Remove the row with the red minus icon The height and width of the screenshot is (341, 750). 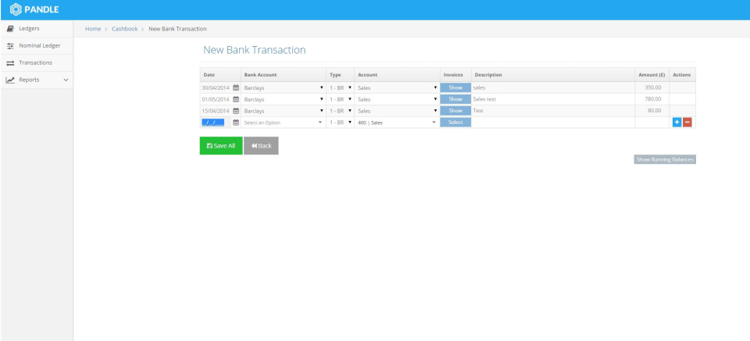(687, 123)
